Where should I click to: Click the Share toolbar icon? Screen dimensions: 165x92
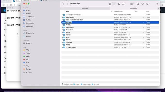pos(138,4)
